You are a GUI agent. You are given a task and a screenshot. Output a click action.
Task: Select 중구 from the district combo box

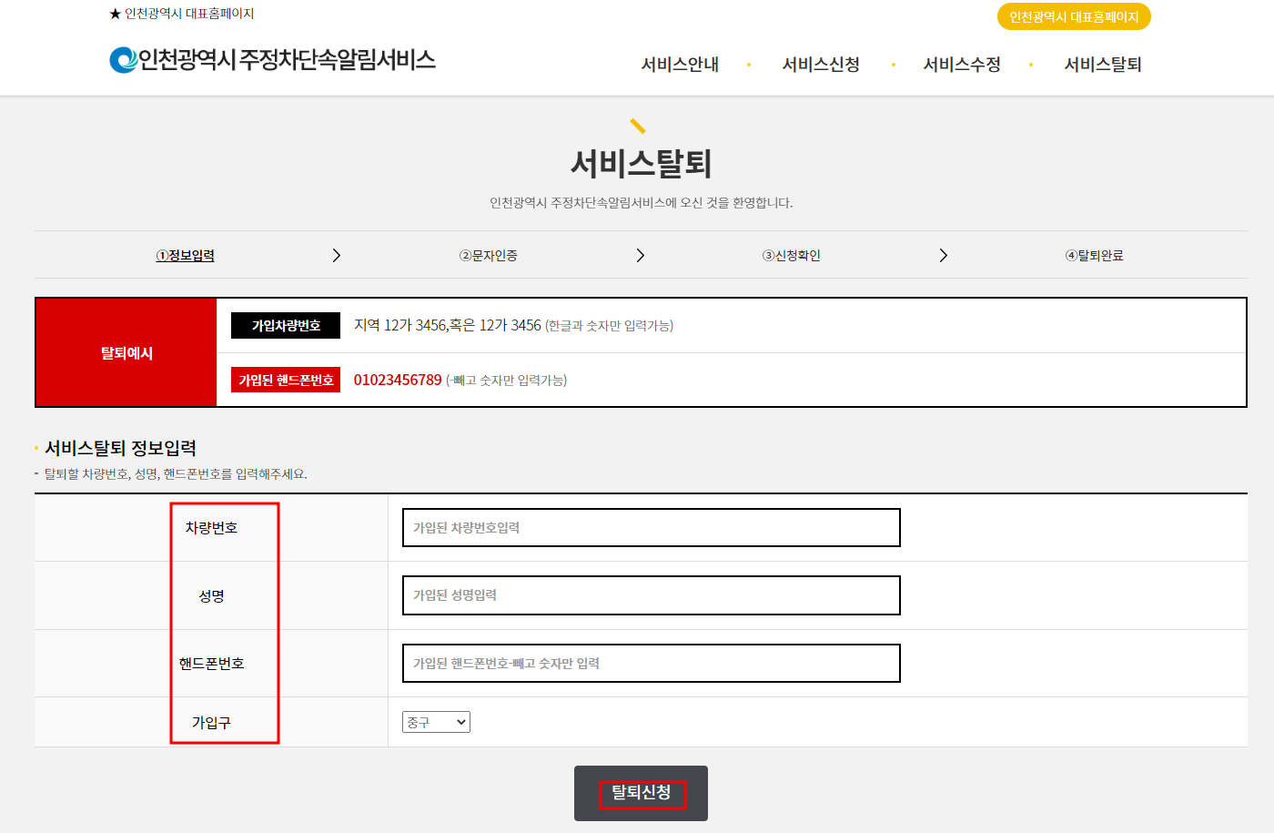coord(430,722)
